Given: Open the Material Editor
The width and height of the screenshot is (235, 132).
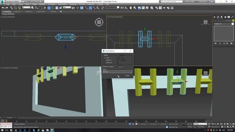Looking at the screenshot, I should coord(152,8).
